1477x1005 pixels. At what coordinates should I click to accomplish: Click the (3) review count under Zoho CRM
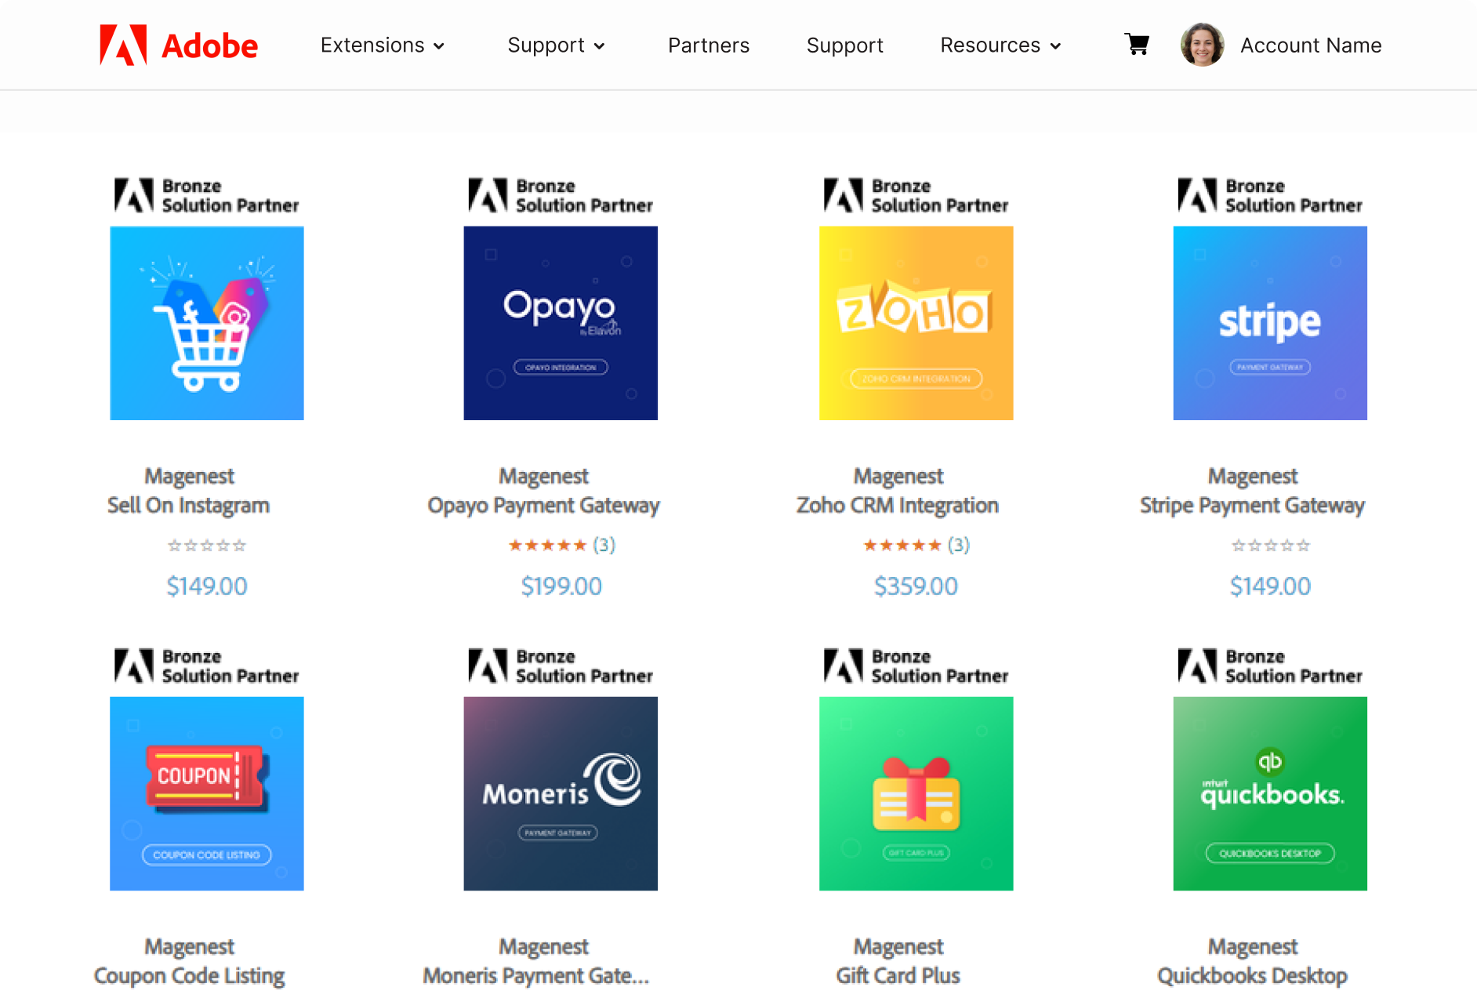click(x=959, y=545)
